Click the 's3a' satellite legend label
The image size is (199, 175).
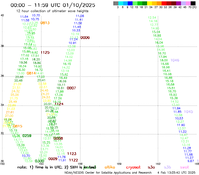pyautogui.click(x=151, y=167)
